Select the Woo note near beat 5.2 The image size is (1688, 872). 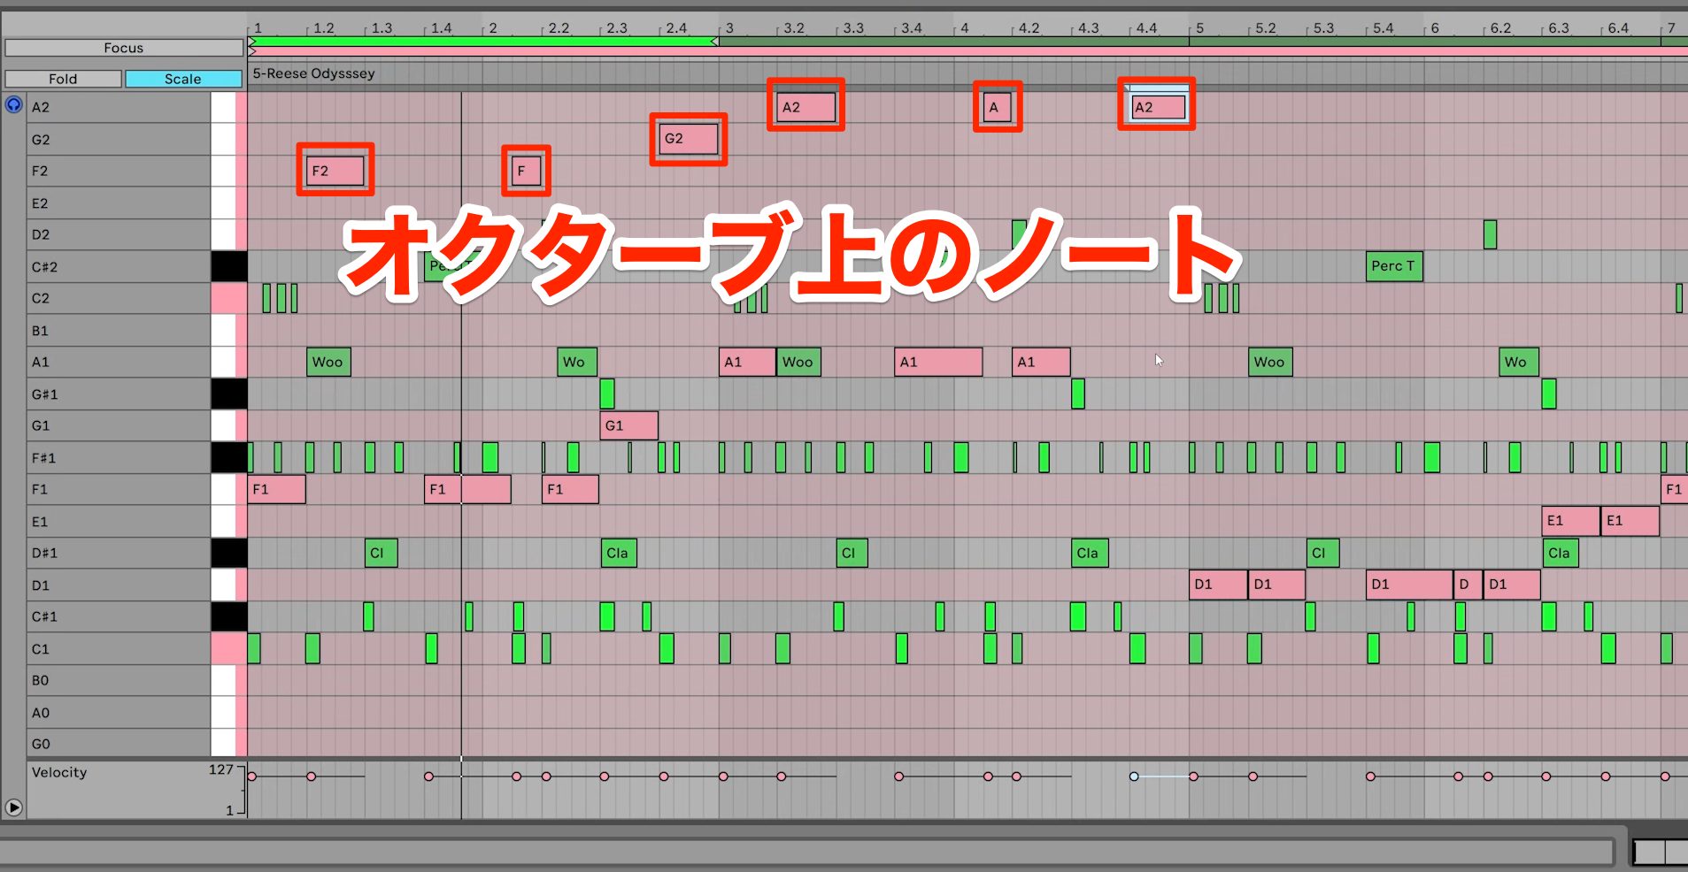click(x=1270, y=362)
